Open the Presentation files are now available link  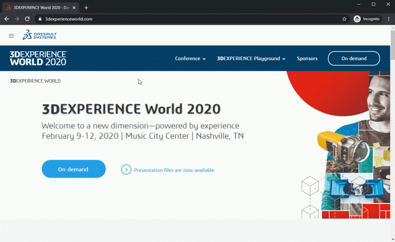[x=174, y=170]
